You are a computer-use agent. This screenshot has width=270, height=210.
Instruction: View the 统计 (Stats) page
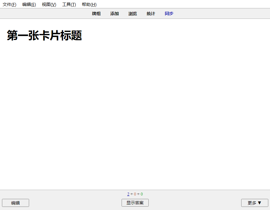pos(151,13)
